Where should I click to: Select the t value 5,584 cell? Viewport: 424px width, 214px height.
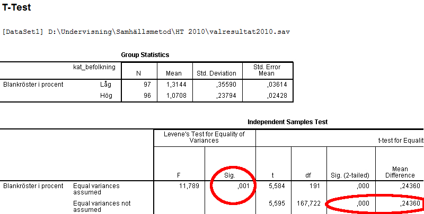pos(273,185)
